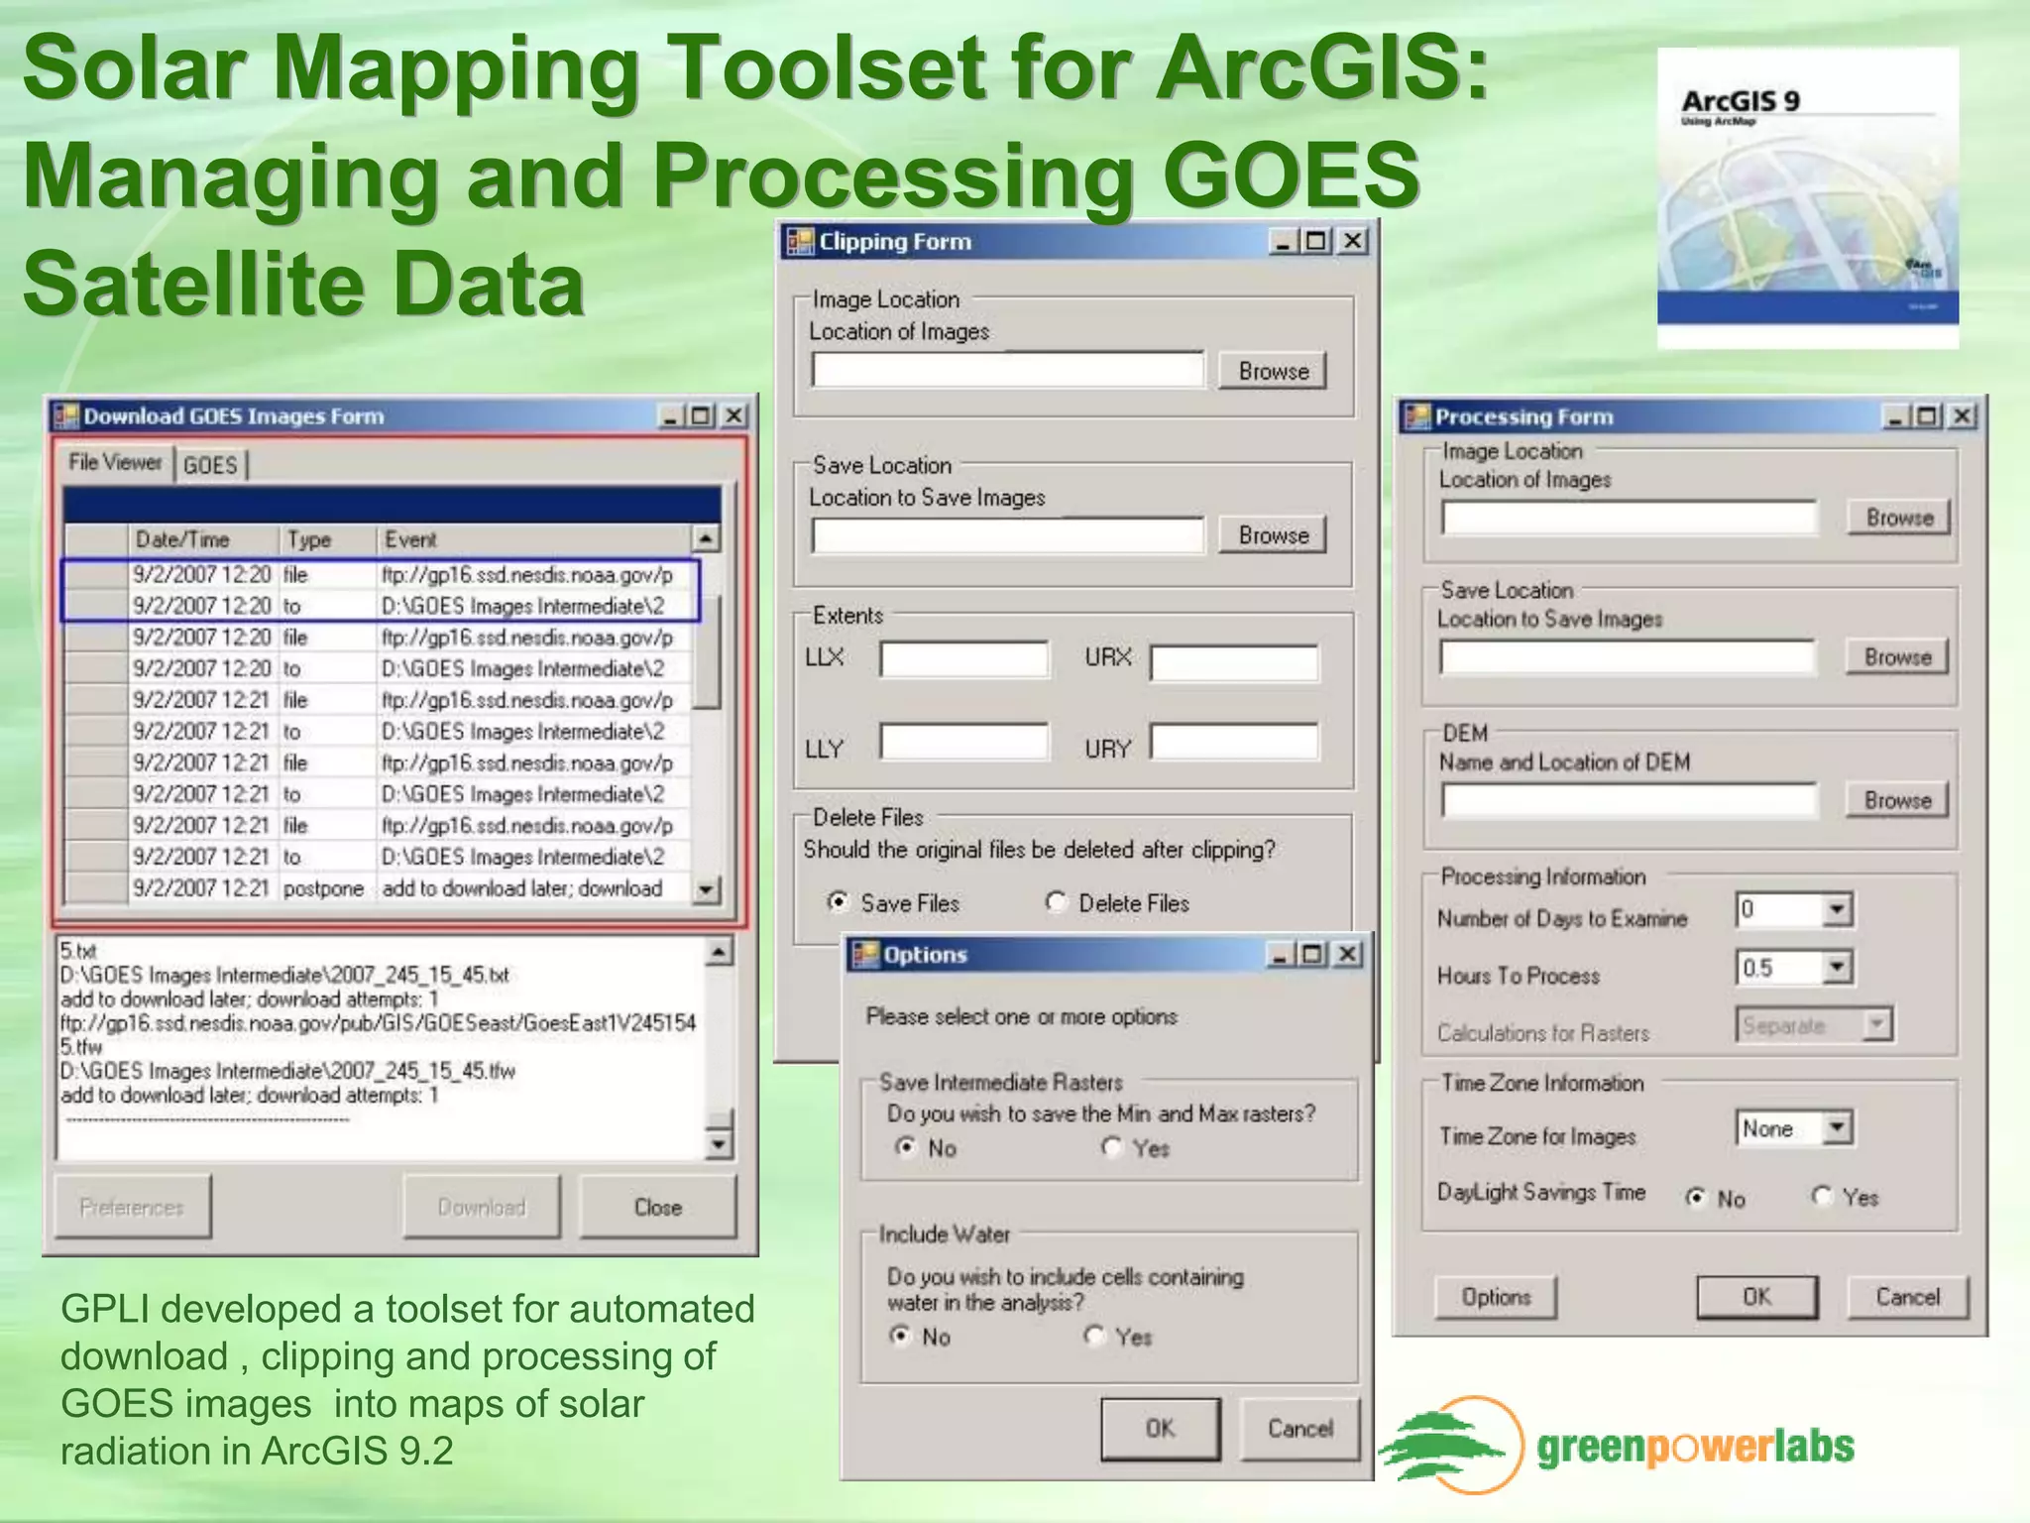Maximize the Processing Form window
Viewport: 2030px width, 1523px height.
pos(1928,416)
